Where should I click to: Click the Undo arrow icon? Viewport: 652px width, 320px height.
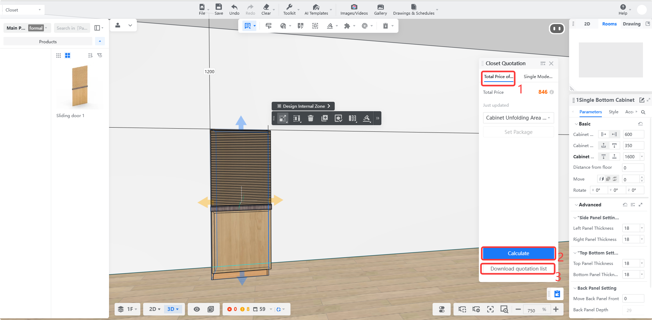(x=234, y=7)
